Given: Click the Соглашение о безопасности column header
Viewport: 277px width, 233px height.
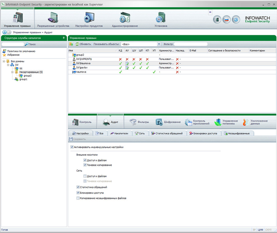Looking at the screenshot, I should [228, 51].
